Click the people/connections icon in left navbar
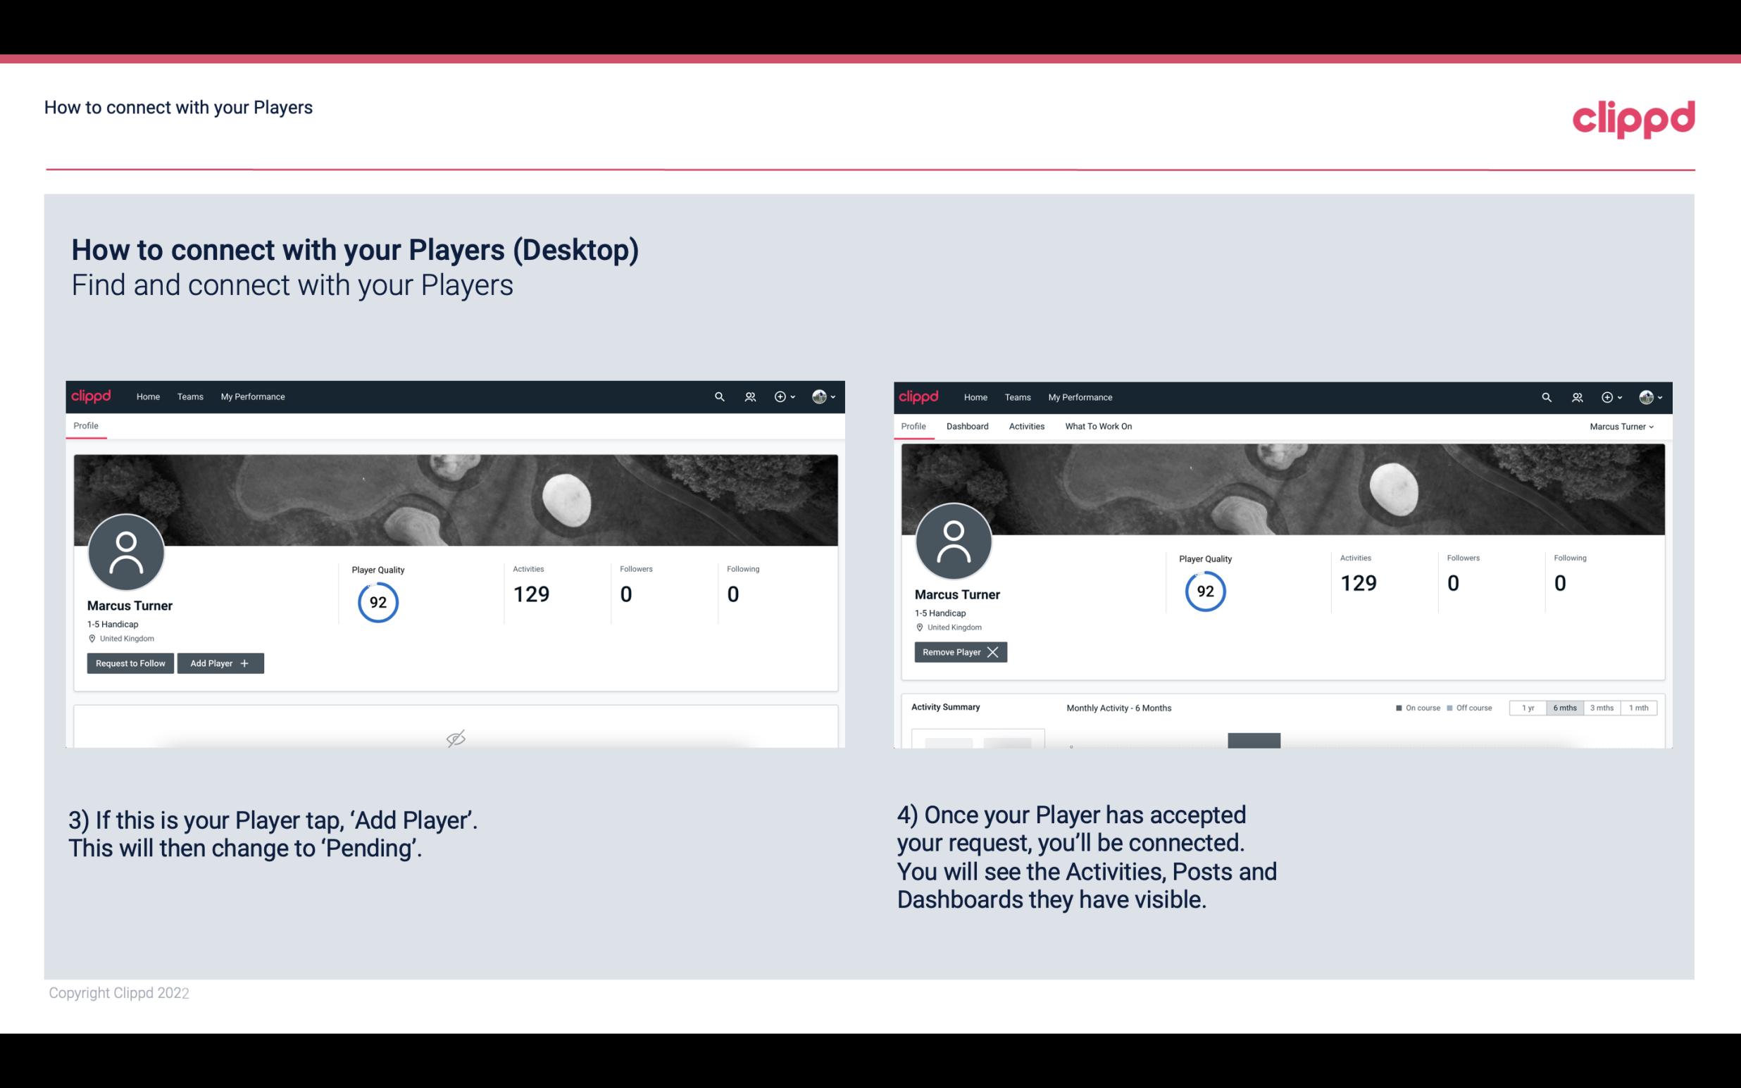This screenshot has width=1741, height=1088. coord(749,397)
